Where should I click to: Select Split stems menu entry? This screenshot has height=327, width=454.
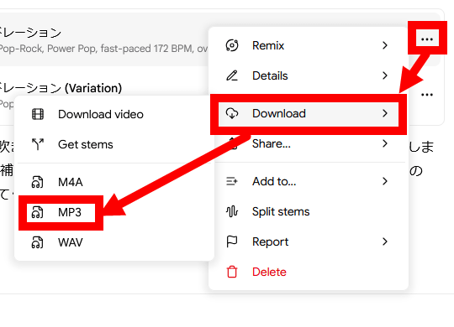pyautogui.click(x=309, y=211)
